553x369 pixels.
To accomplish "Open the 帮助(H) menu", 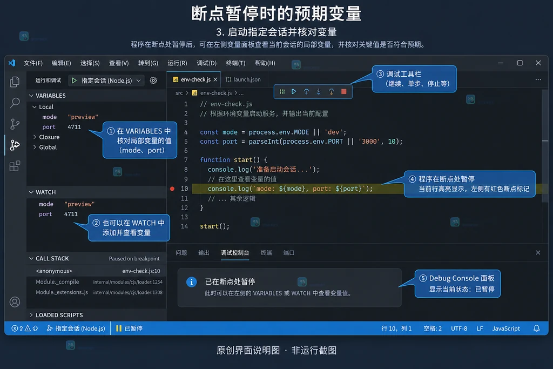I will [x=265, y=63].
